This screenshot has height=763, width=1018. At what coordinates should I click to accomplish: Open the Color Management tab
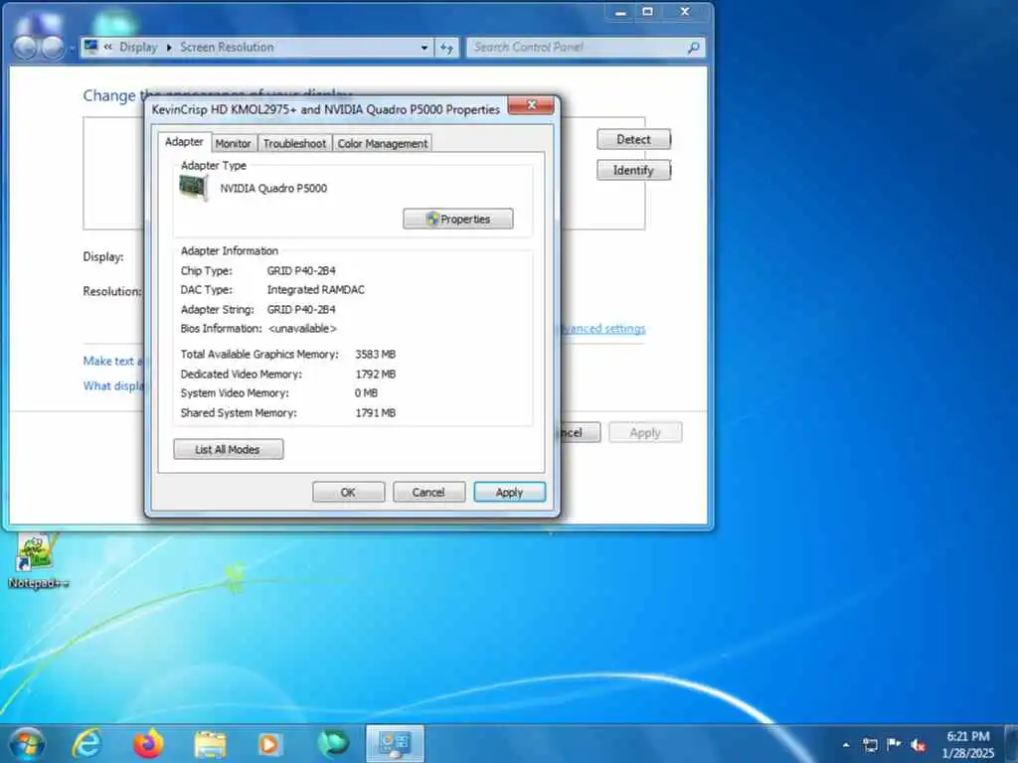tap(383, 143)
